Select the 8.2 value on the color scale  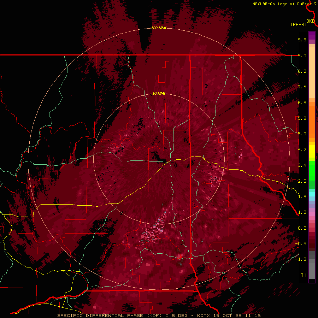pyautogui.click(x=302, y=71)
